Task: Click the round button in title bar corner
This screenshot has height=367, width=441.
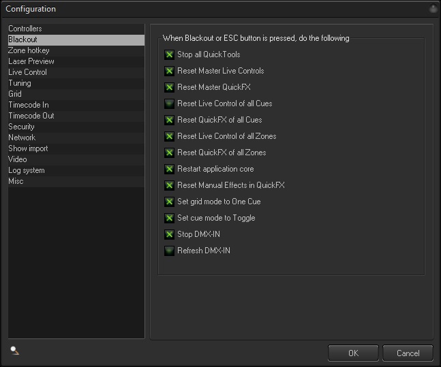Action: pos(433,9)
